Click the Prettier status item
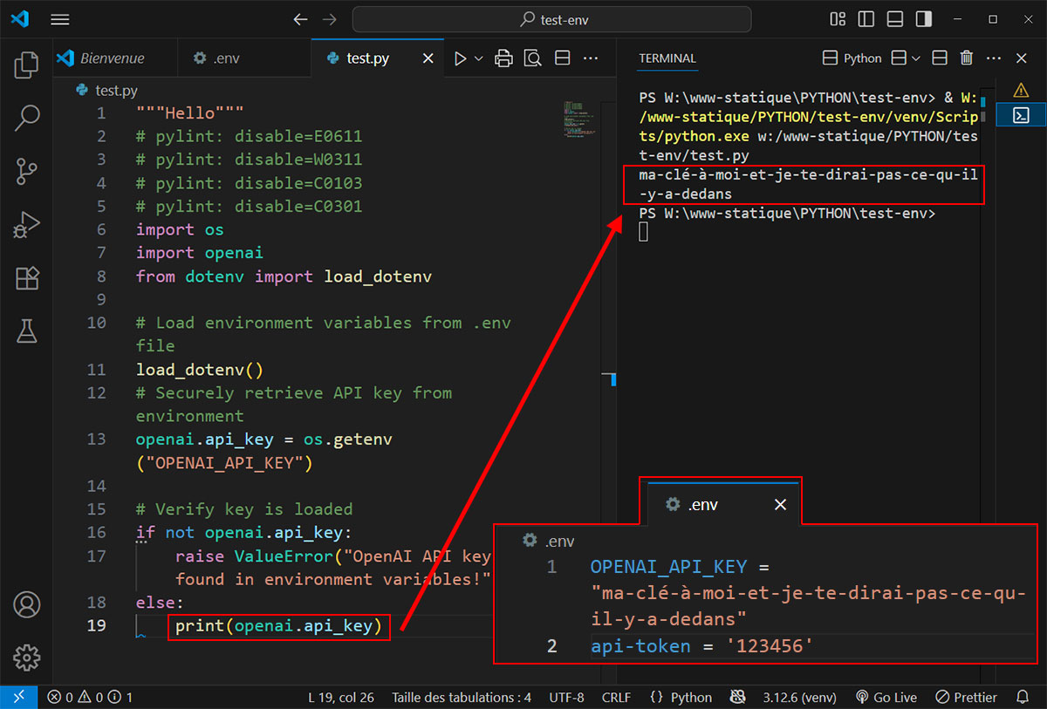The width and height of the screenshot is (1047, 709). 967,697
